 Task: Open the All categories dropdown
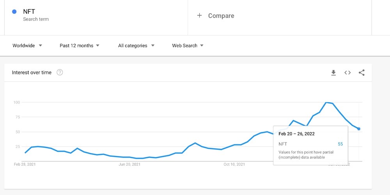pos(136,46)
